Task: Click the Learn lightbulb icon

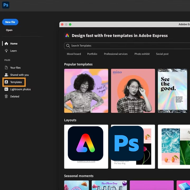Action: [6, 51]
